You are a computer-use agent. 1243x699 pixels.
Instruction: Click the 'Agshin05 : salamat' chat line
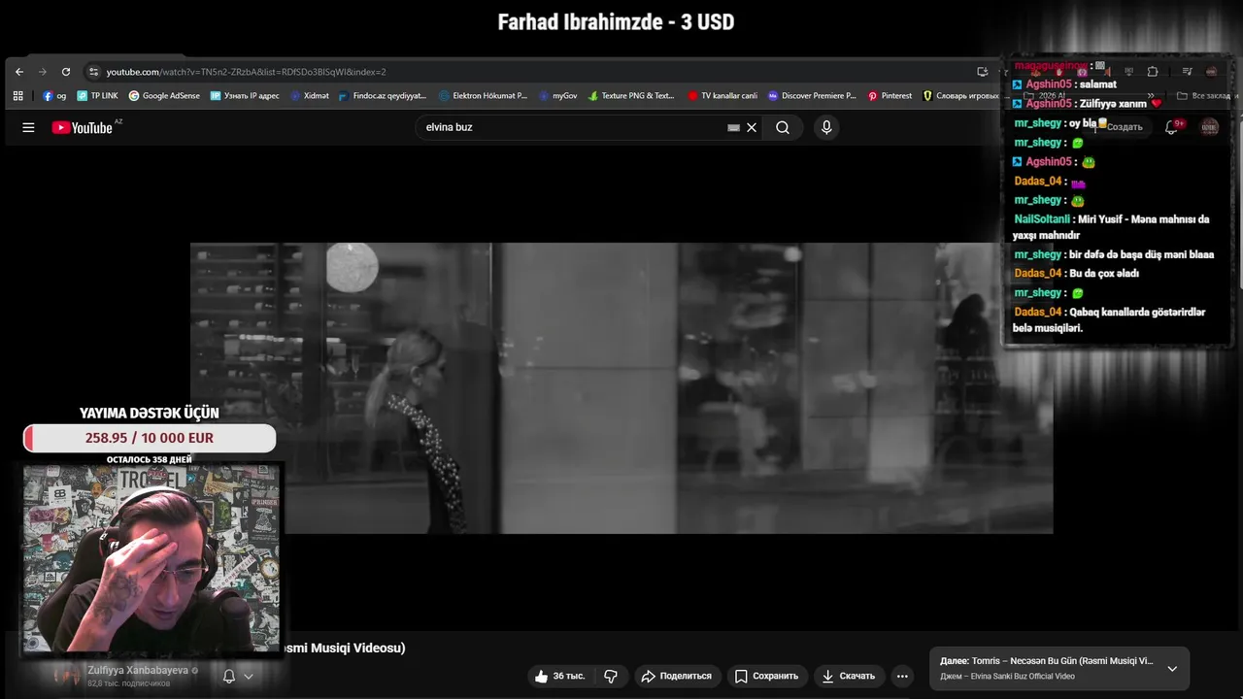[x=1064, y=84]
